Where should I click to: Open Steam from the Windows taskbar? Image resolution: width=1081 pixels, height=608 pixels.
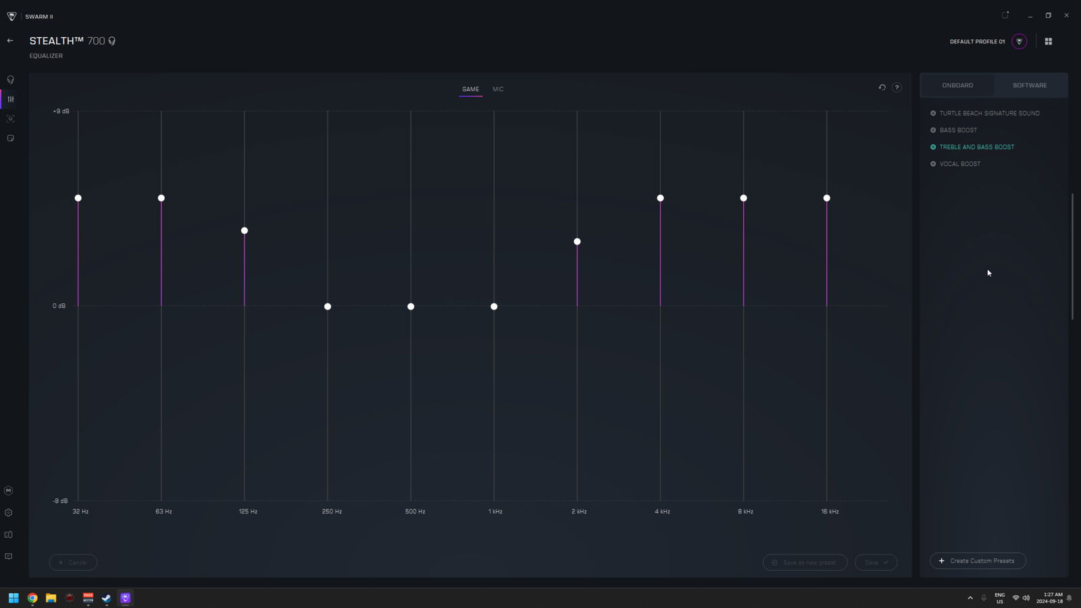[x=106, y=598]
